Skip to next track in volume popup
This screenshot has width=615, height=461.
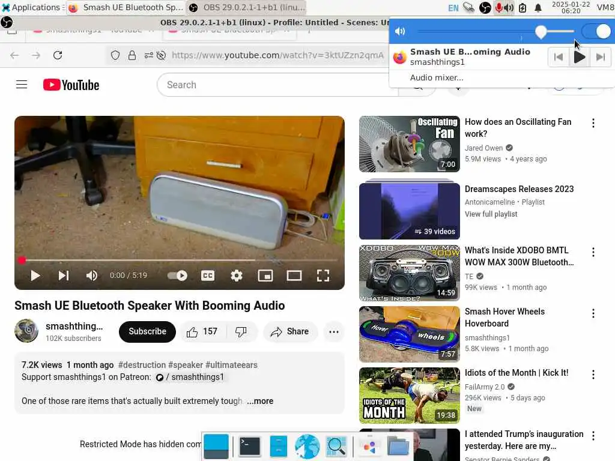(600, 57)
